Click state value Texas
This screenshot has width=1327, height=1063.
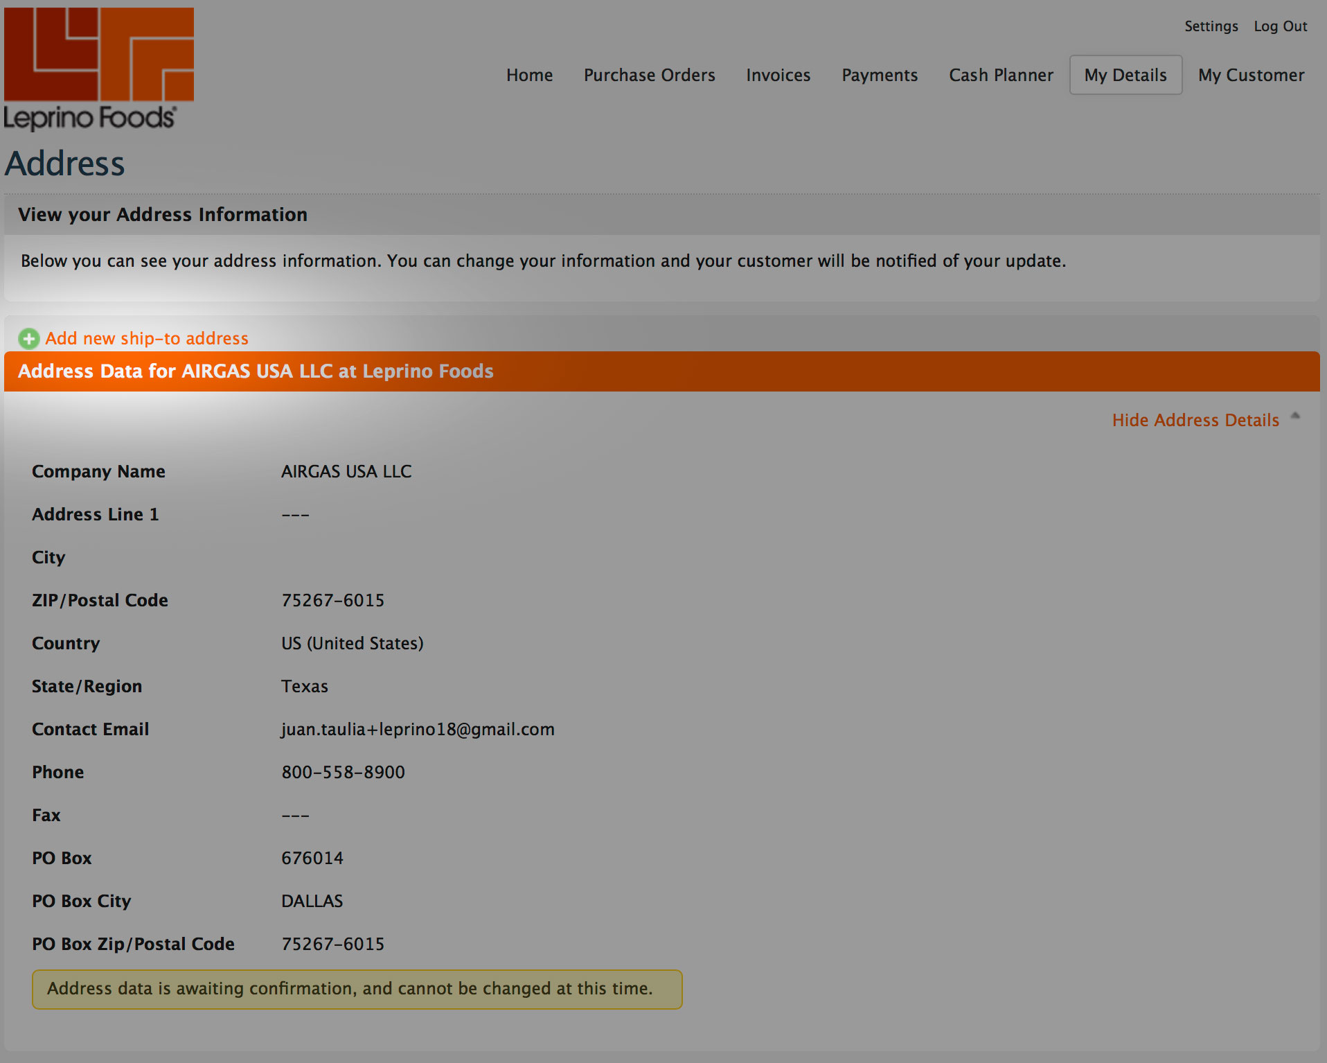304,686
